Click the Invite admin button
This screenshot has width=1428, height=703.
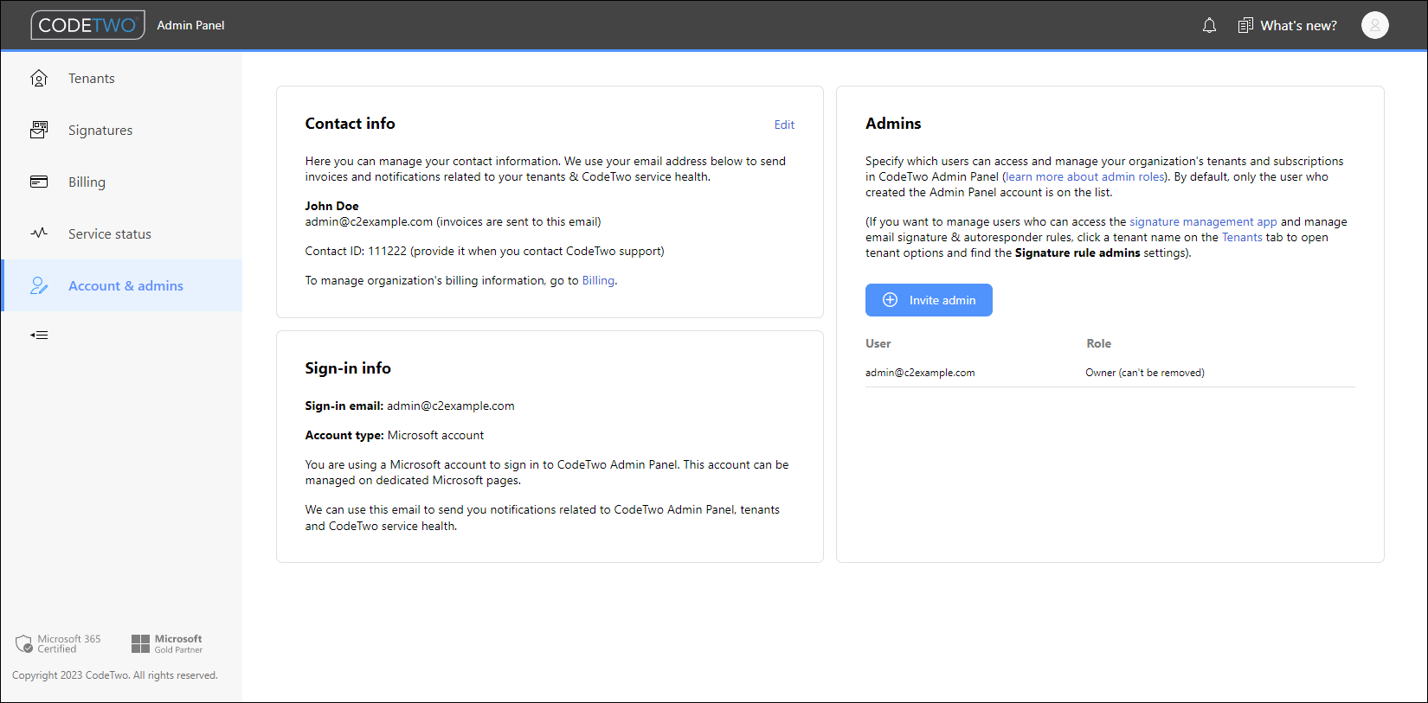tap(929, 300)
